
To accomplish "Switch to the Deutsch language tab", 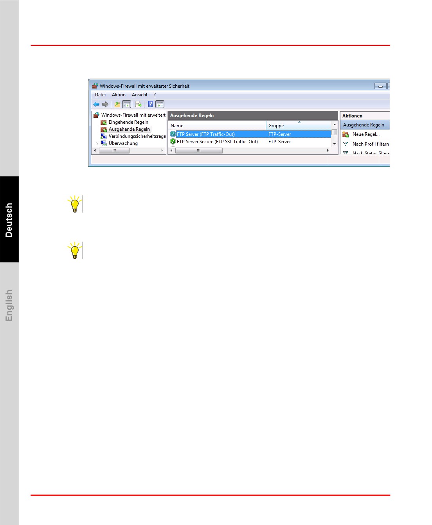I will point(9,220).
